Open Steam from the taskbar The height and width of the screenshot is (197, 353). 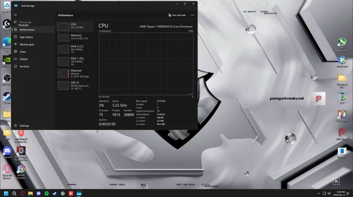click(x=55, y=193)
